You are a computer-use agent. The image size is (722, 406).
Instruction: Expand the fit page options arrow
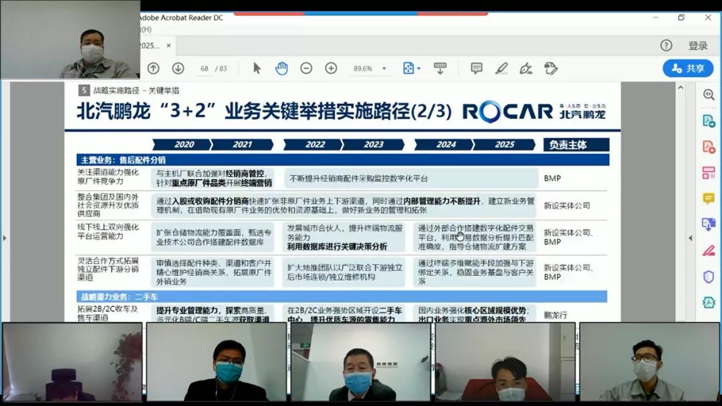(x=418, y=69)
